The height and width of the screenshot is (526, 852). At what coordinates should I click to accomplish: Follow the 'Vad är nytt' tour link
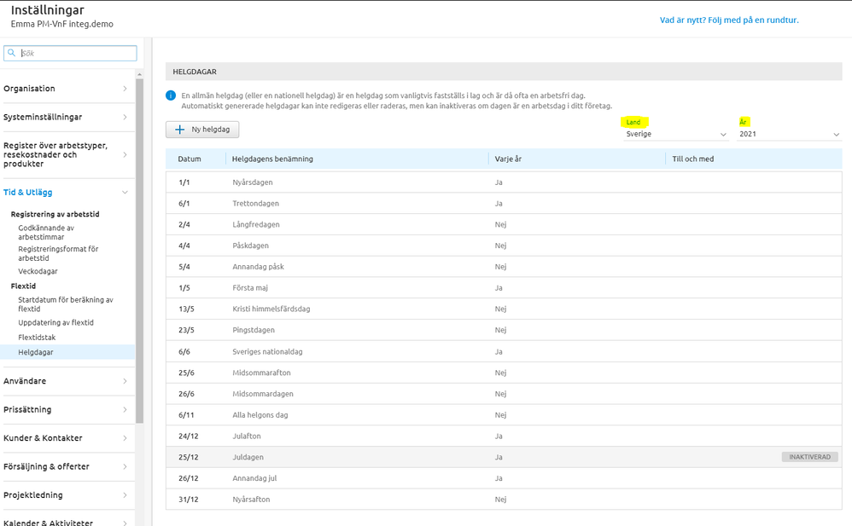pyautogui.click(x=729, y=20)
